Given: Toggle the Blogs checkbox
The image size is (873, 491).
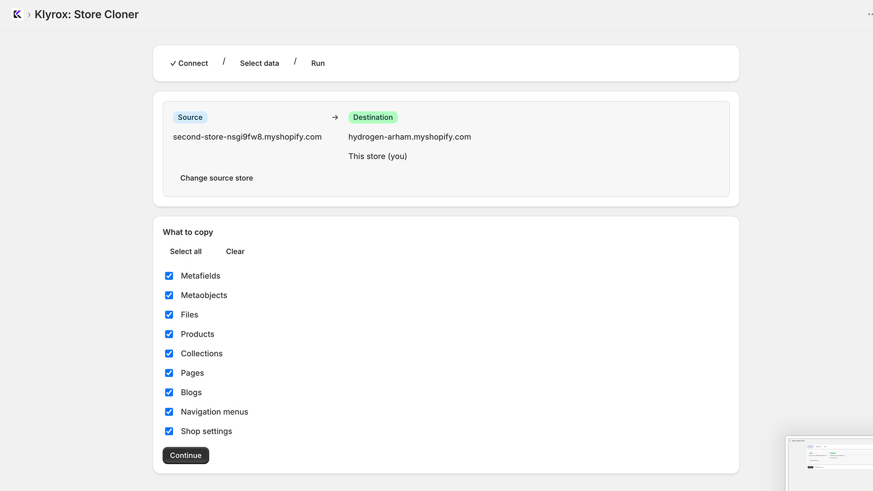Looking at the screenshot, I should 169,392.
